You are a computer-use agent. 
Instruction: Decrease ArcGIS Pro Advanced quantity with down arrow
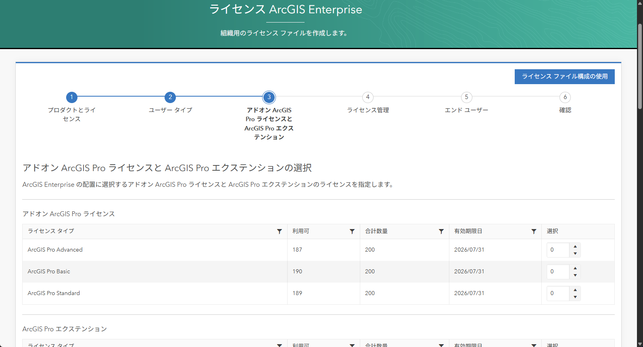click(575, 254)
